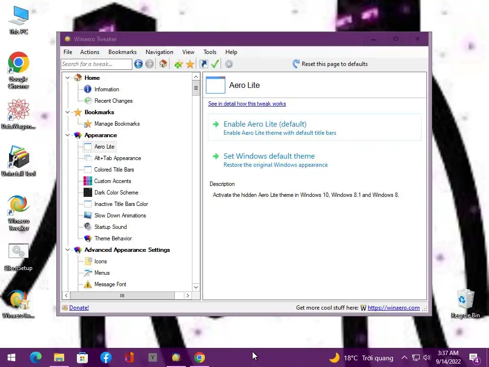Click the tree scrollbar up arrow

[196, 77]
